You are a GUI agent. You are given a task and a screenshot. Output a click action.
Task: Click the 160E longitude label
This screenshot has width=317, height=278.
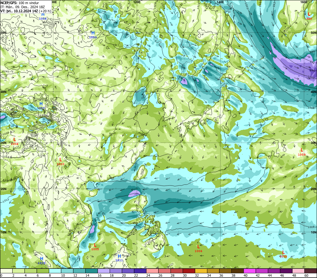[x=304, y=2]
